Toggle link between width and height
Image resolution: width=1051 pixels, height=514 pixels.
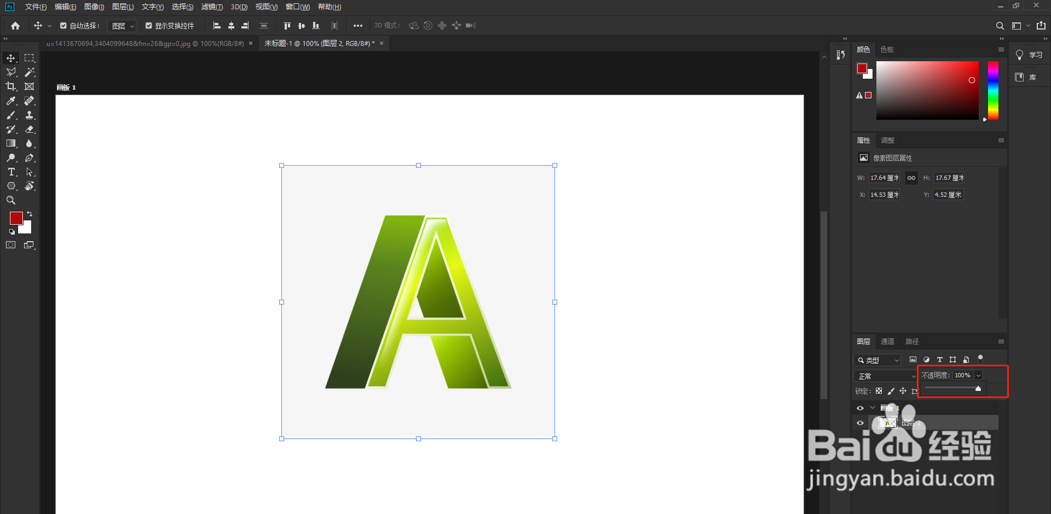click(911, 178)
